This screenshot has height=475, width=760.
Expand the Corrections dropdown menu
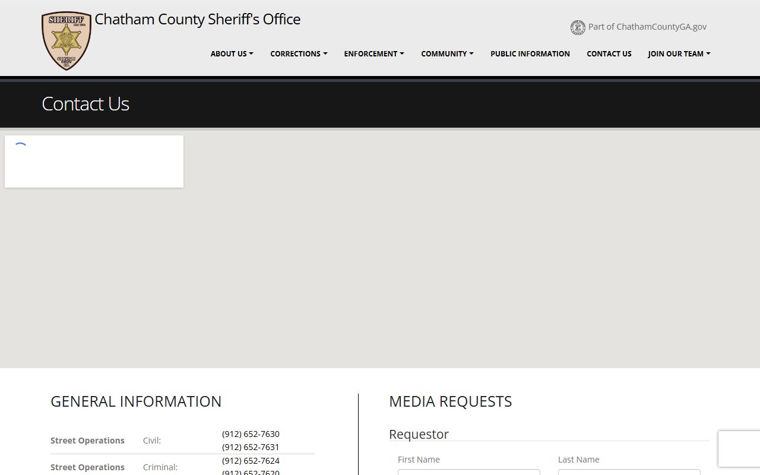299,53
